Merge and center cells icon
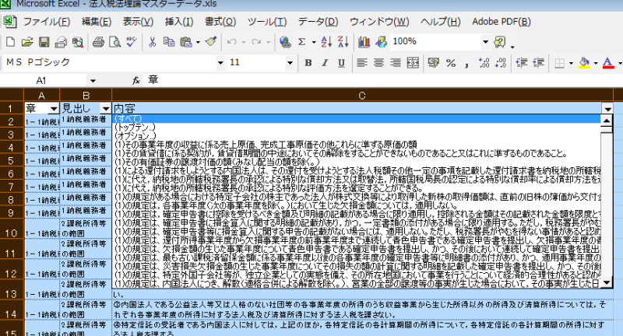 [x=413, y=63]
